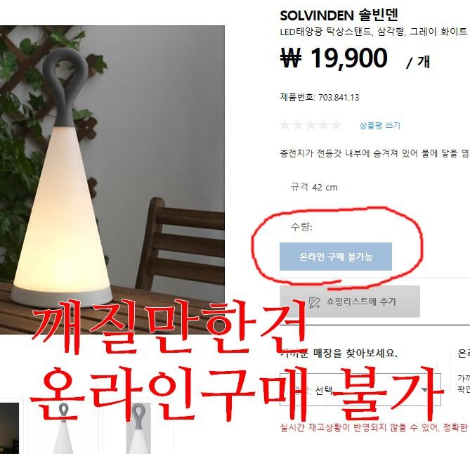Select the dark nighttime thumbnail image
The width and height of the screenshot is (470, 454).
click(9, 428)
